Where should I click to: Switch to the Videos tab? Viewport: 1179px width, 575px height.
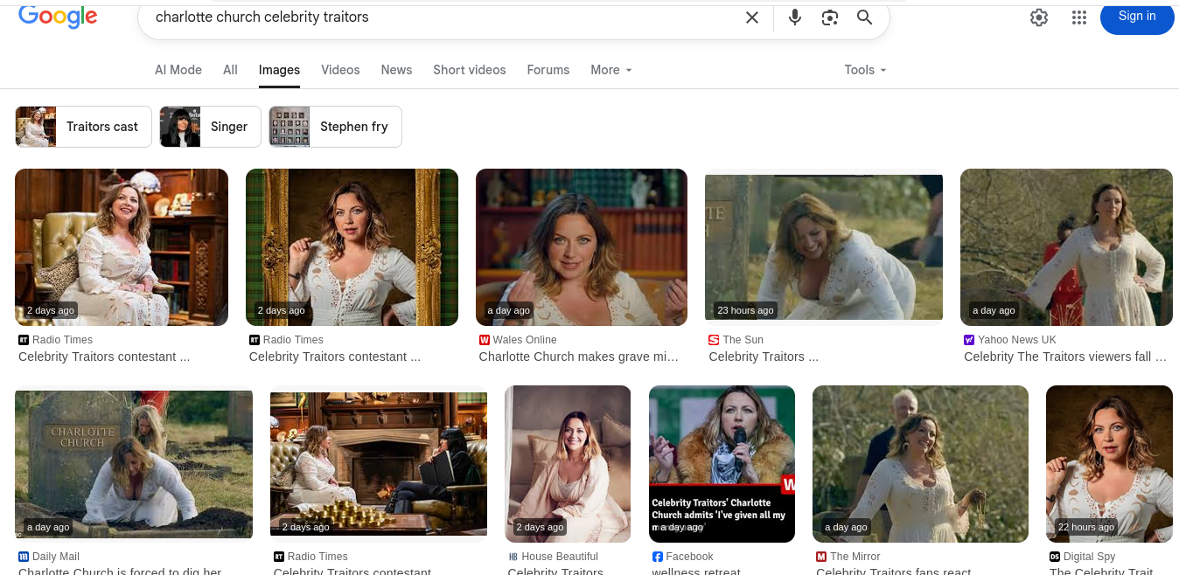pyautogui.click(x=340, y=70)
